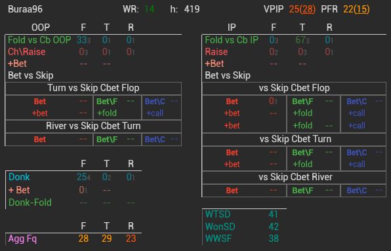The image size is (391, 251).
Task: Click the IP section header
Action: pyautogui.click(x=232, y=27)
